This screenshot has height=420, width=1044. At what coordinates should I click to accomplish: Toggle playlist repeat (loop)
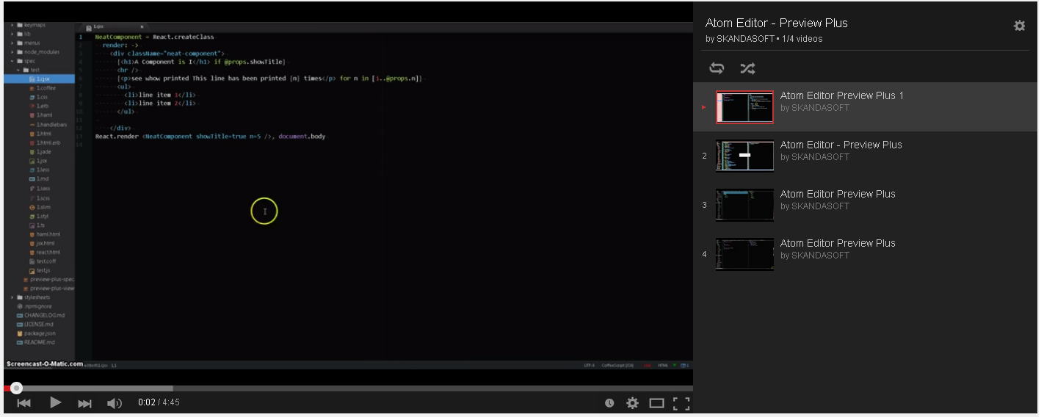(x=717, y=68)
